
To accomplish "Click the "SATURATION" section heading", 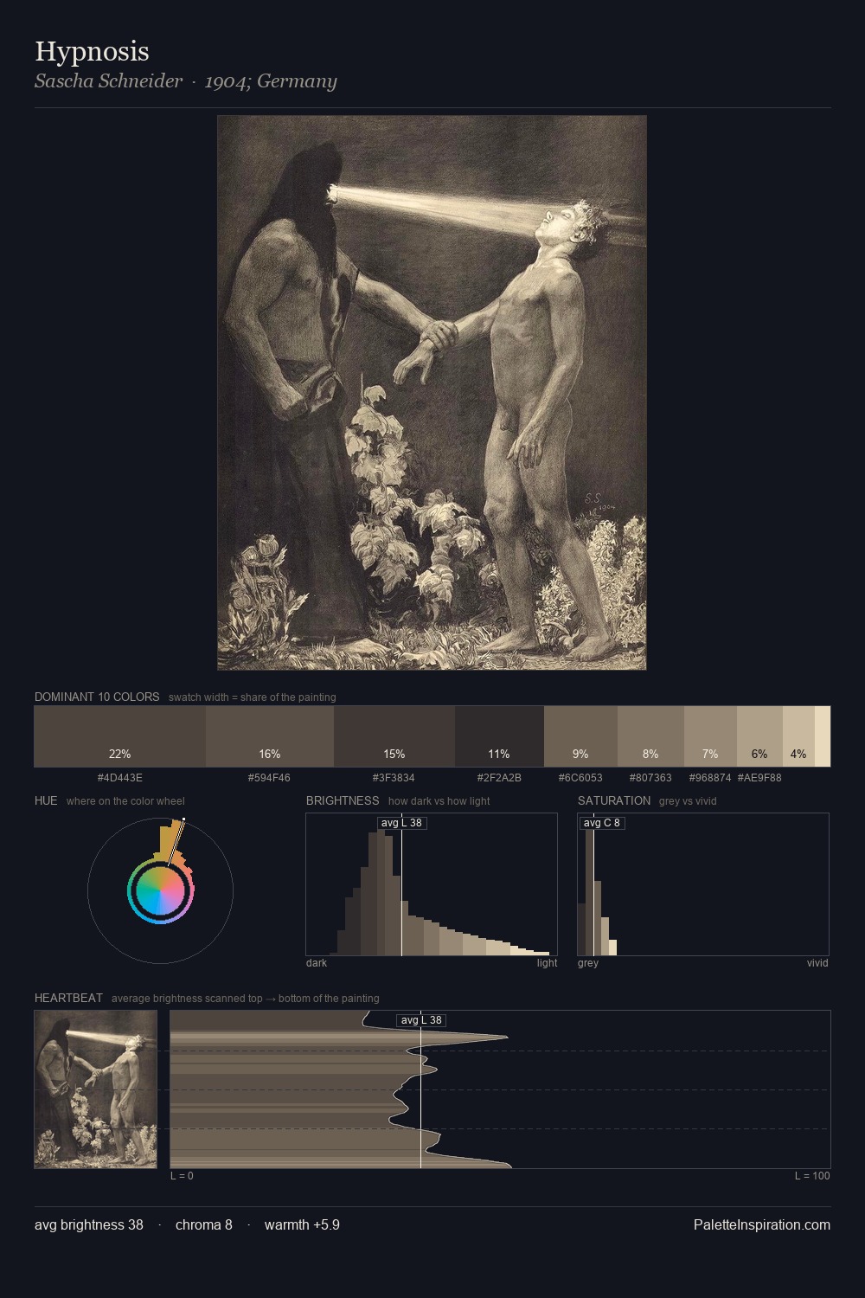I will point(614,801).
